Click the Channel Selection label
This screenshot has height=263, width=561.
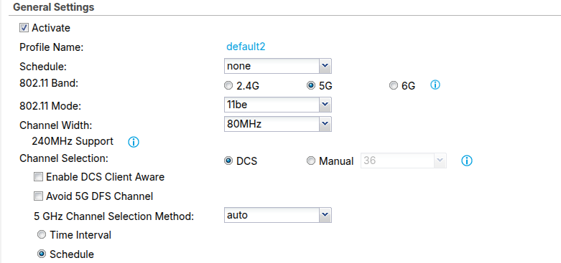(x=64, y=158)
